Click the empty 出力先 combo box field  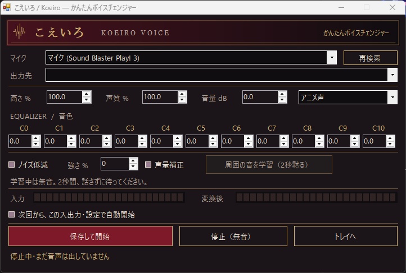[216, 75]
